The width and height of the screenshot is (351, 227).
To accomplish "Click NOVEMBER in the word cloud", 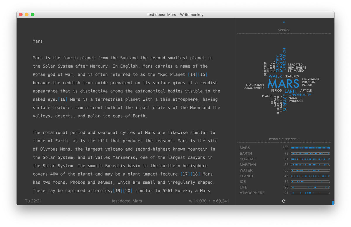I will coord(311,79).
